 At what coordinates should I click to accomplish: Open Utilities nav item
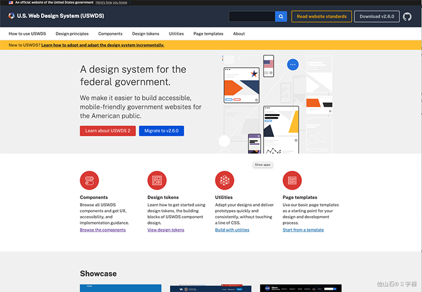pos(176,33)
